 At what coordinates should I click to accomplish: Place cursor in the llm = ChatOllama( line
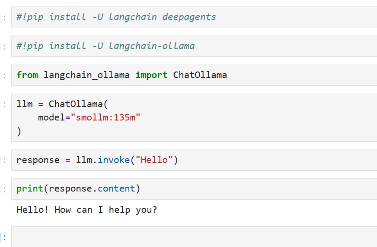pos(62,104)
